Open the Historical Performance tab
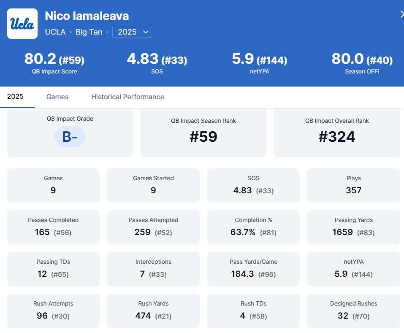 tap(127, 97)
